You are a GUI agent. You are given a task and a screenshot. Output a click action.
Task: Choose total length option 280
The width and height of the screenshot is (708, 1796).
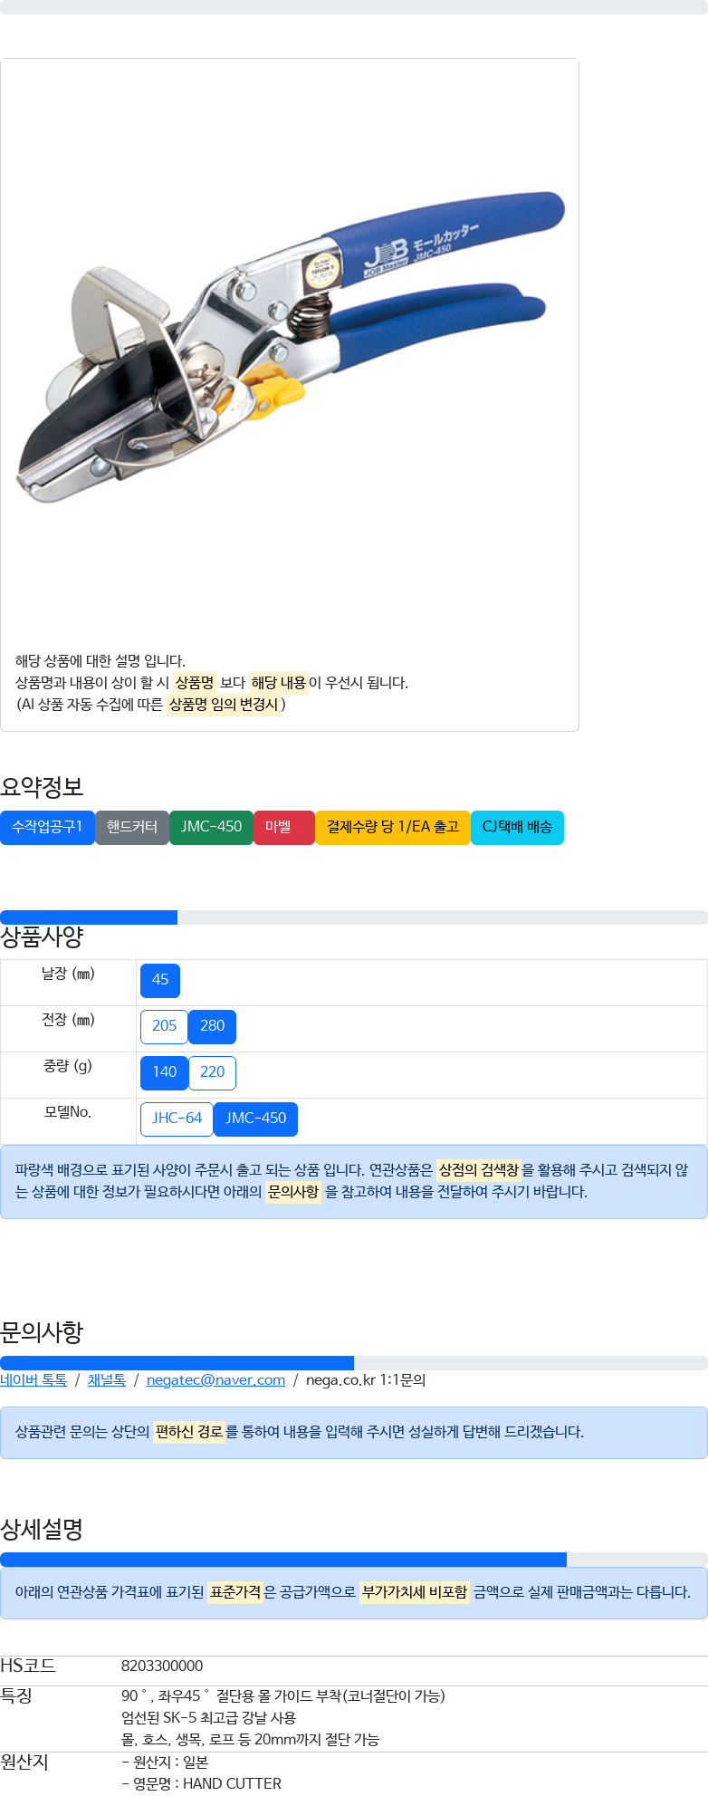click(212, 1026)
